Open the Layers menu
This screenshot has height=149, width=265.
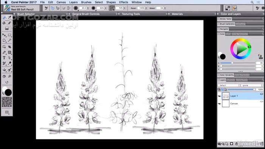click(x=73, y=2)
